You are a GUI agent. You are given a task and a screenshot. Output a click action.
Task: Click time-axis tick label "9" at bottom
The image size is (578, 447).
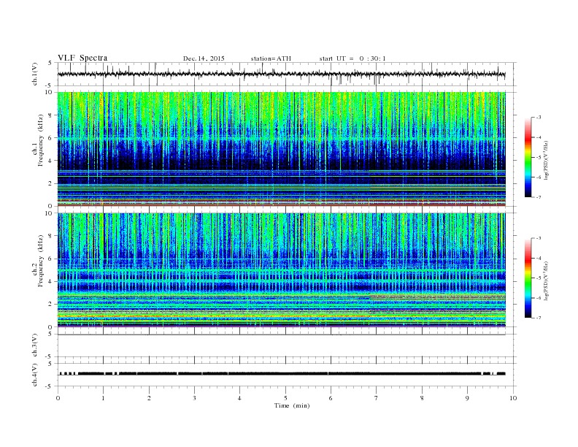coord(467,398)
